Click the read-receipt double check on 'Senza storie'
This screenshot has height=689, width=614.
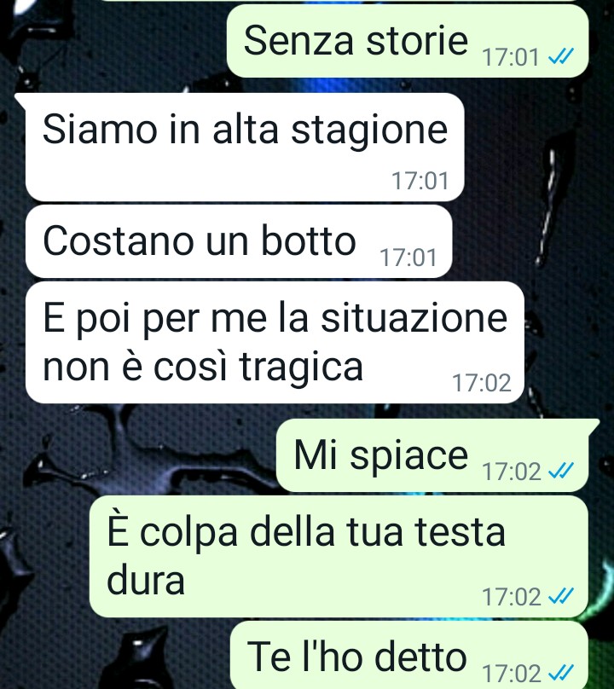(561, 56)
